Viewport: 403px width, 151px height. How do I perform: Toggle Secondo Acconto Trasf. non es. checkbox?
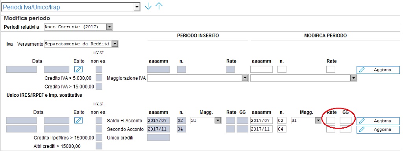tap(99, 129)
